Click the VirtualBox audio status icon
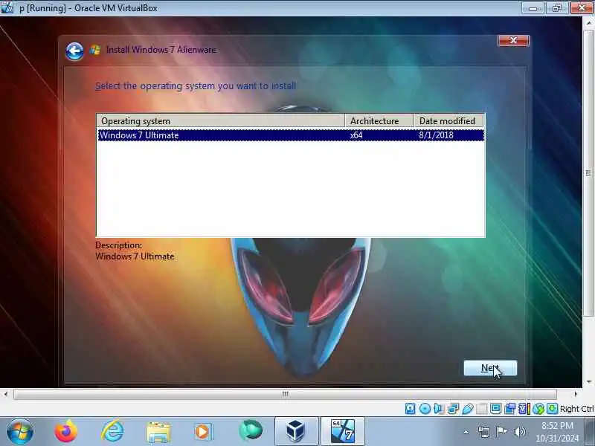Screen dimensions: 595x446 click(x=439, y=408)
